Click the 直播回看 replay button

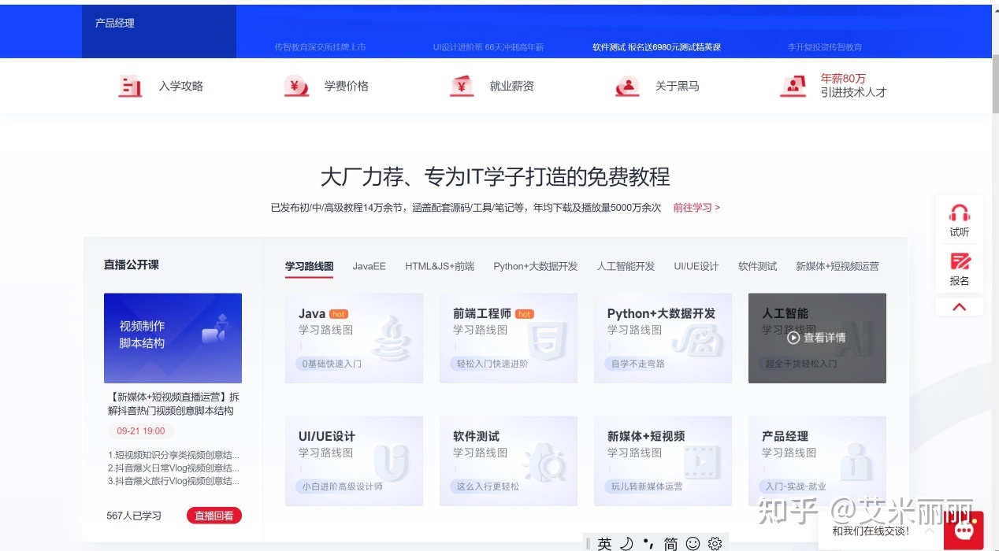click(214, 515)
